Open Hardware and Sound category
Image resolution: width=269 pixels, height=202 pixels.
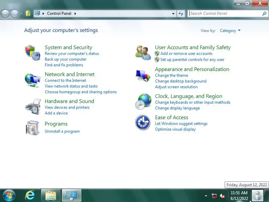tap(69, 101)
